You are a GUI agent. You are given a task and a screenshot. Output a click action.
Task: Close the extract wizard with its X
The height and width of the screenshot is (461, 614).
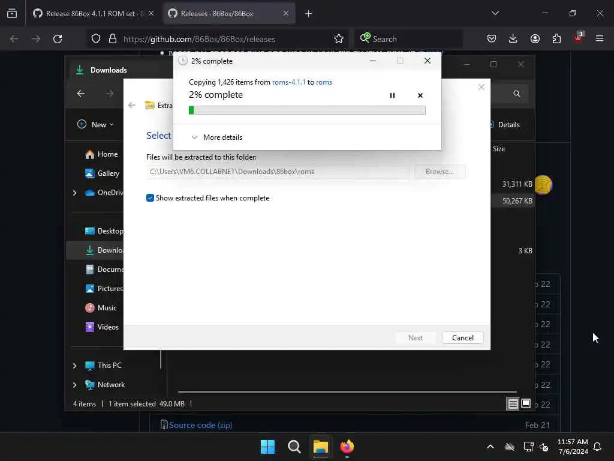[x=481, y=87]
